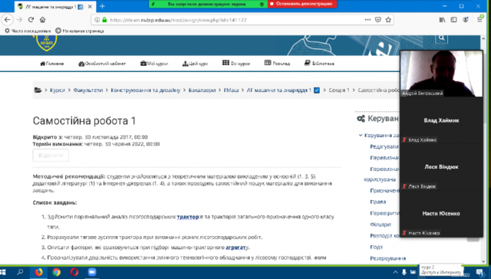Click Андрій Виговський video thumbnail

click(442, 74)
